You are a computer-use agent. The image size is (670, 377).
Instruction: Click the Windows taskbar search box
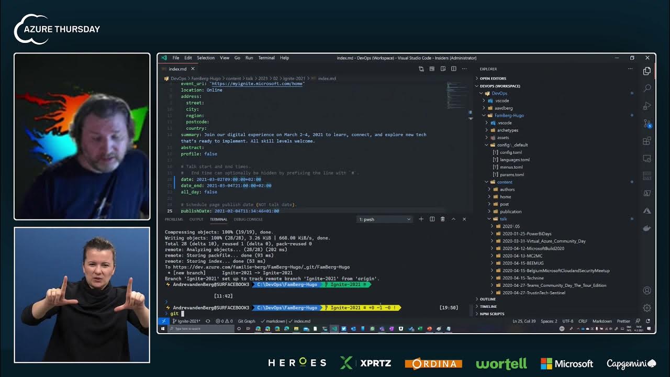pos(202,329)
